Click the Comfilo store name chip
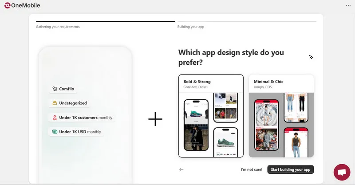The image size is (355, 185). tap(63, 89)
